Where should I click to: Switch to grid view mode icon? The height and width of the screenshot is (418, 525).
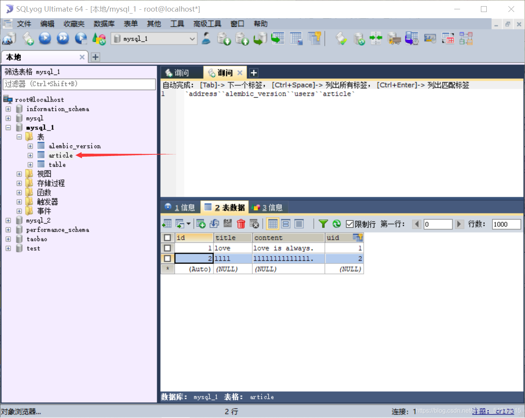click(x=273, y=224)
